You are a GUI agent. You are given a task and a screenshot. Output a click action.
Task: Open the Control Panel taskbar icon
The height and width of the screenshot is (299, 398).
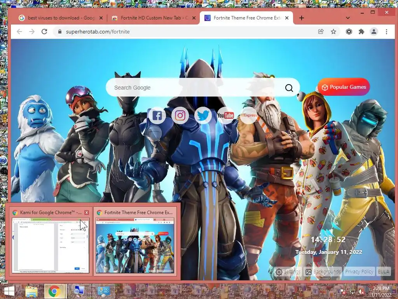click(x=103, y=291)
